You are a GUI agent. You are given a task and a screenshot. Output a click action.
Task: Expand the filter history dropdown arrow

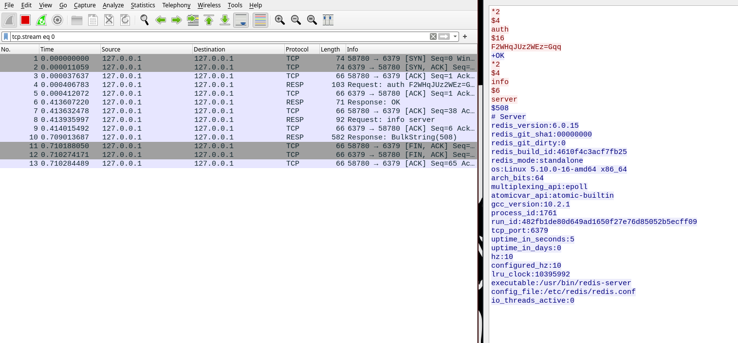(455, 36)
